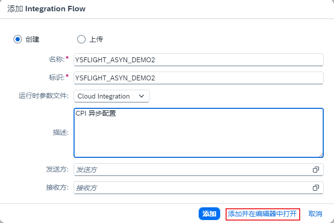The width and height of the screenshot is (334, 223).
Task: Click the description textarea resize handle
Action: [320, 154]
